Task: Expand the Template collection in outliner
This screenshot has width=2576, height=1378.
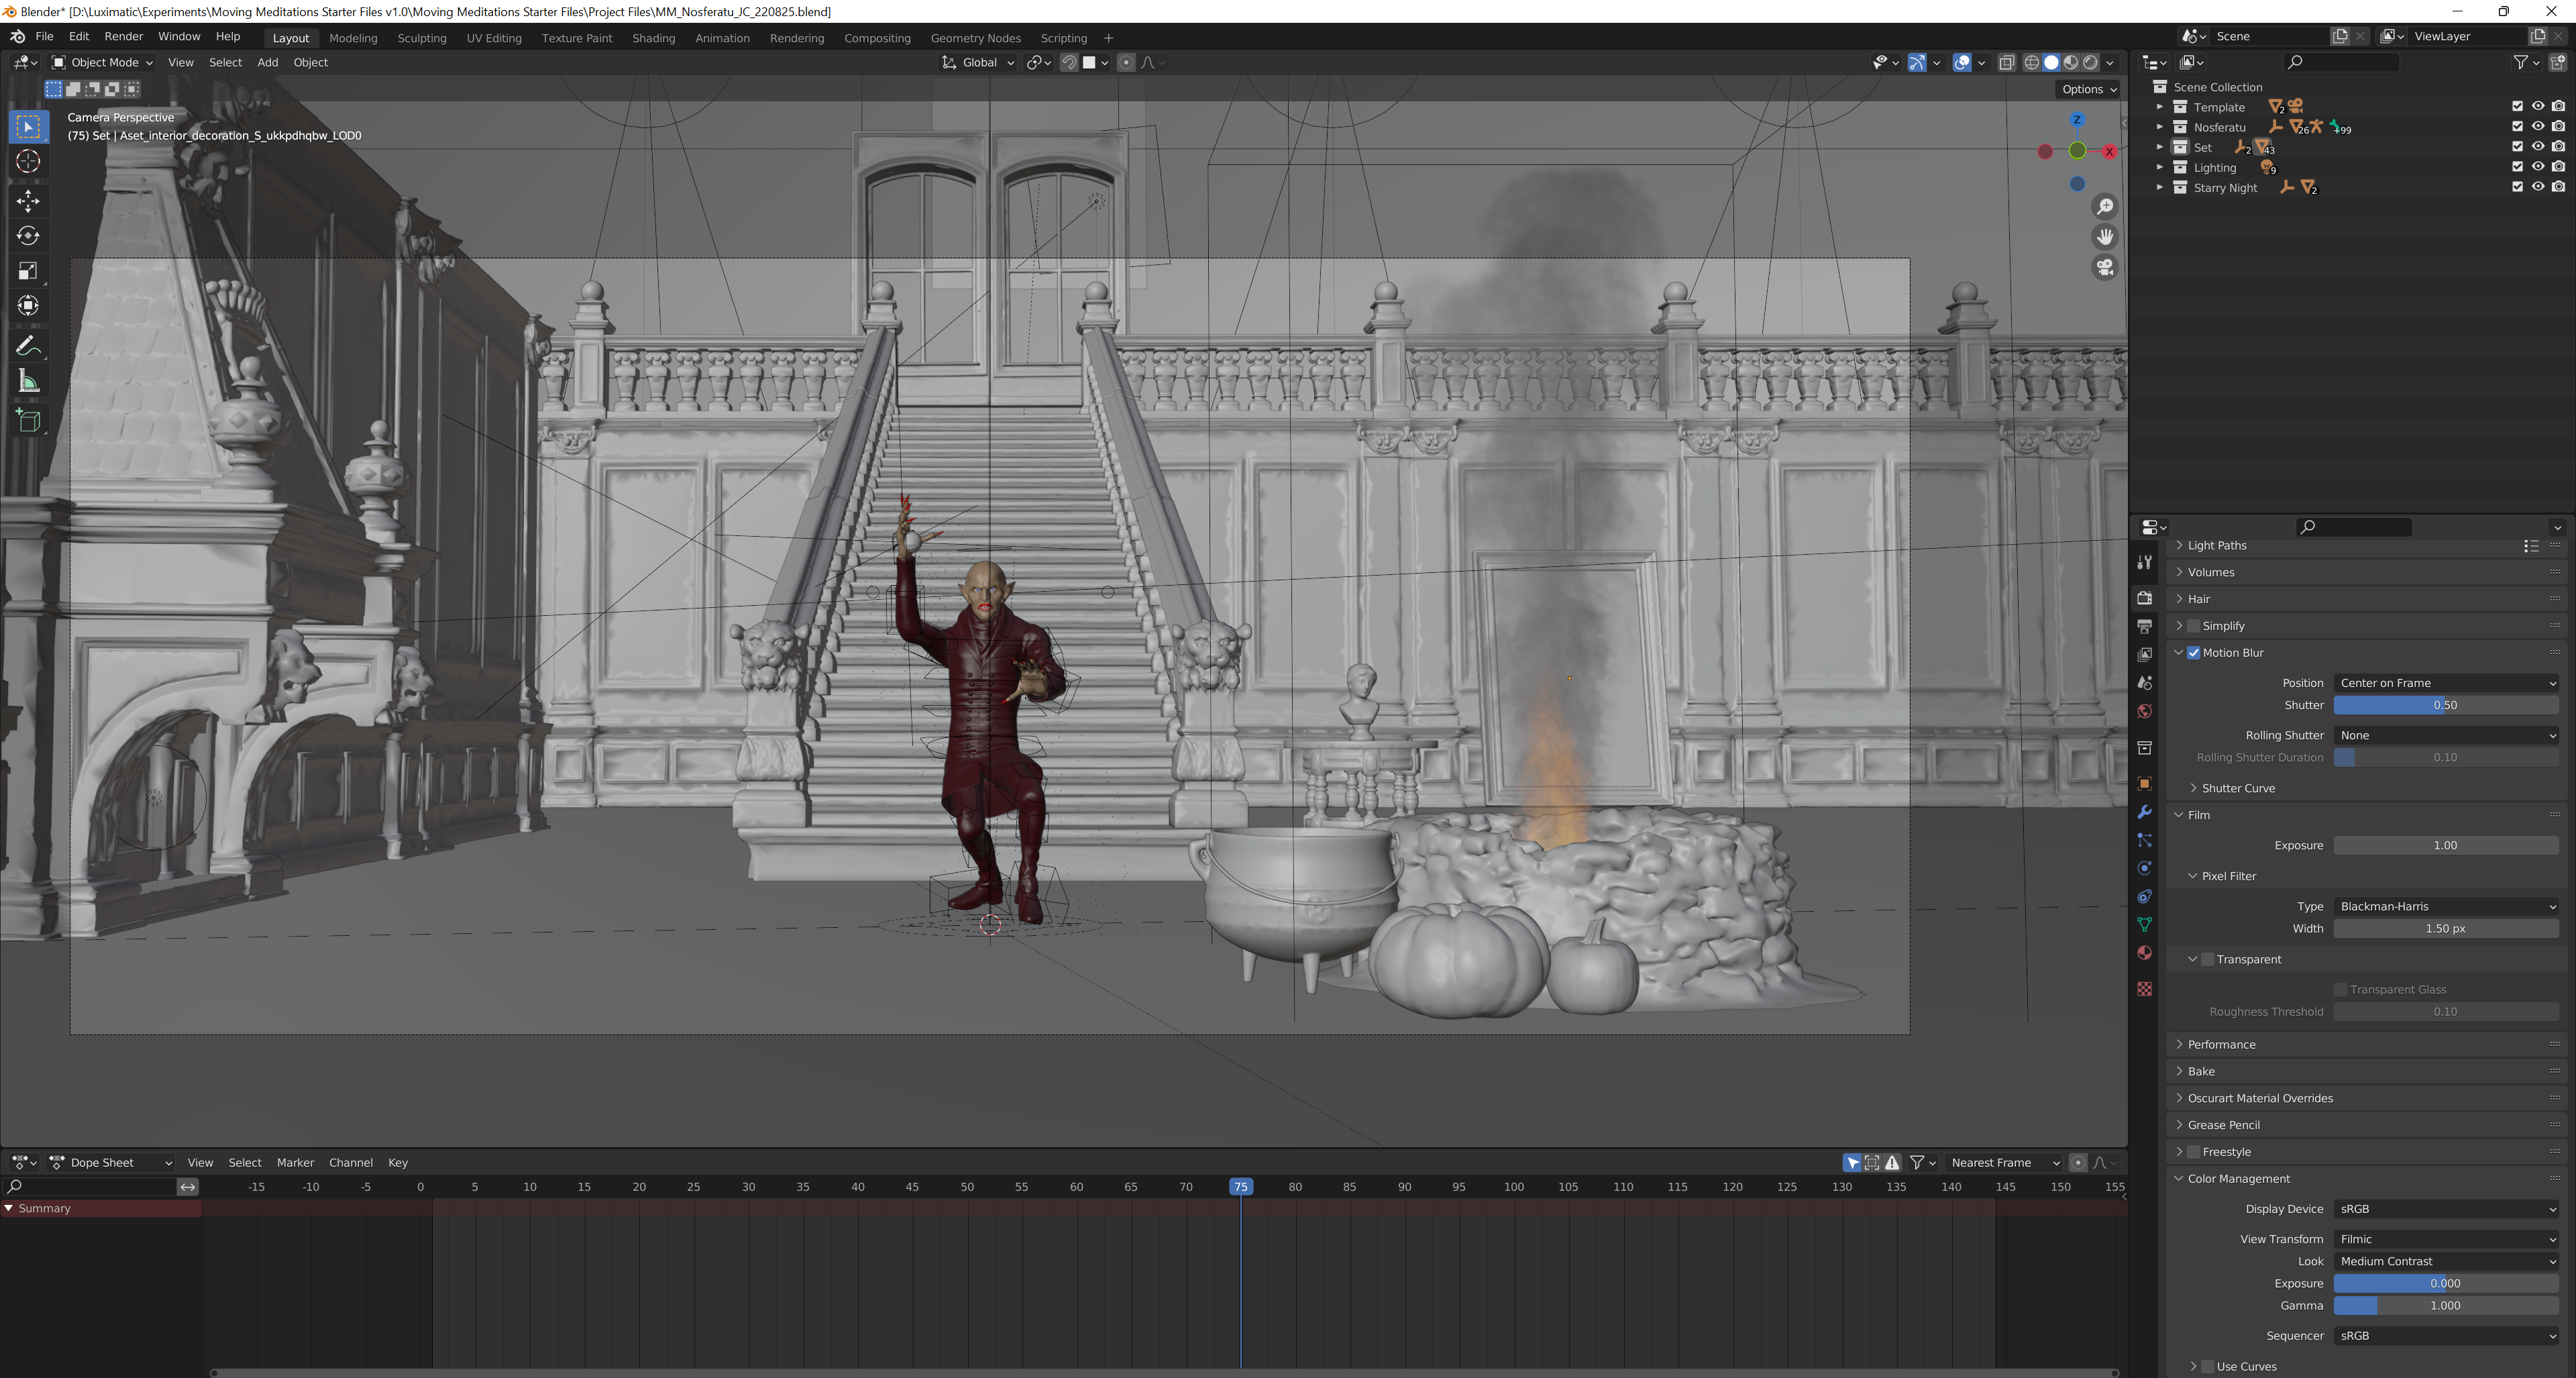Action: (x=2159, y=107)
